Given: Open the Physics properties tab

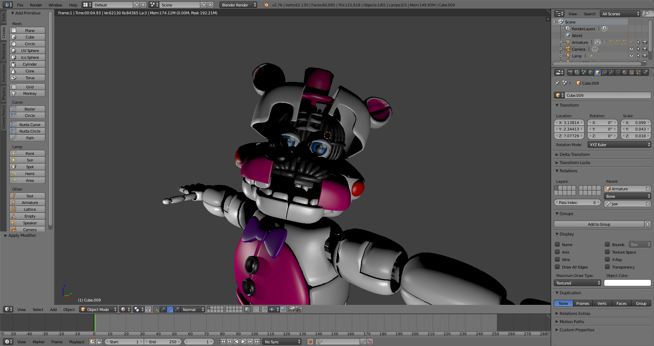Looking at the screenshot, I should tap(645, 72).
